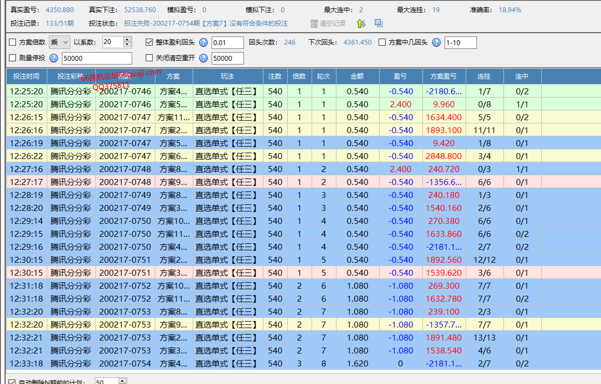Open the 乘 multiplier operation dropdown
The width and height of the screenshot is (601, 384).
point(59,42)
